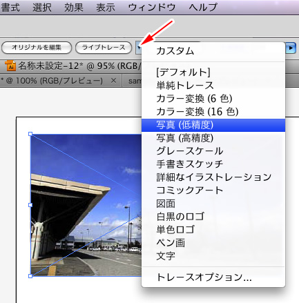
Task: Open the ヘルプ menu
Action: [x=203, y=8]
